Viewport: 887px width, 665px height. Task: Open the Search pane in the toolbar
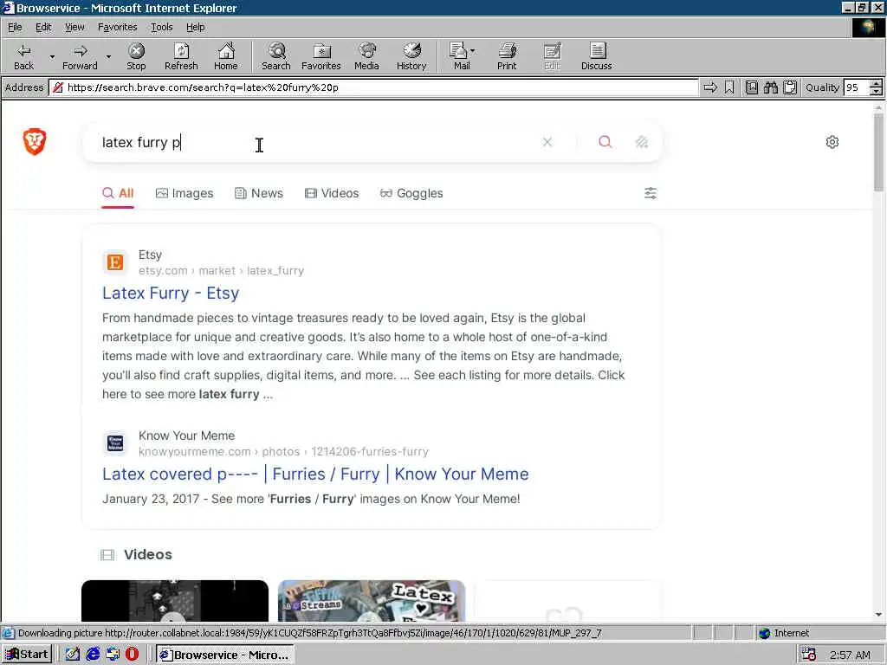[x=276, y=56]
